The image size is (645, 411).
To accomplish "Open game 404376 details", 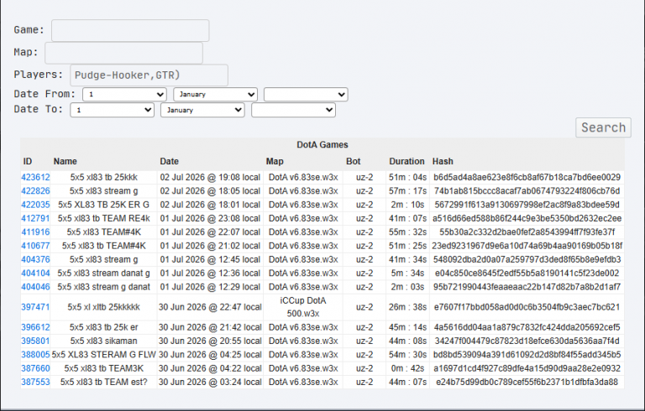I will click(35, 259).
